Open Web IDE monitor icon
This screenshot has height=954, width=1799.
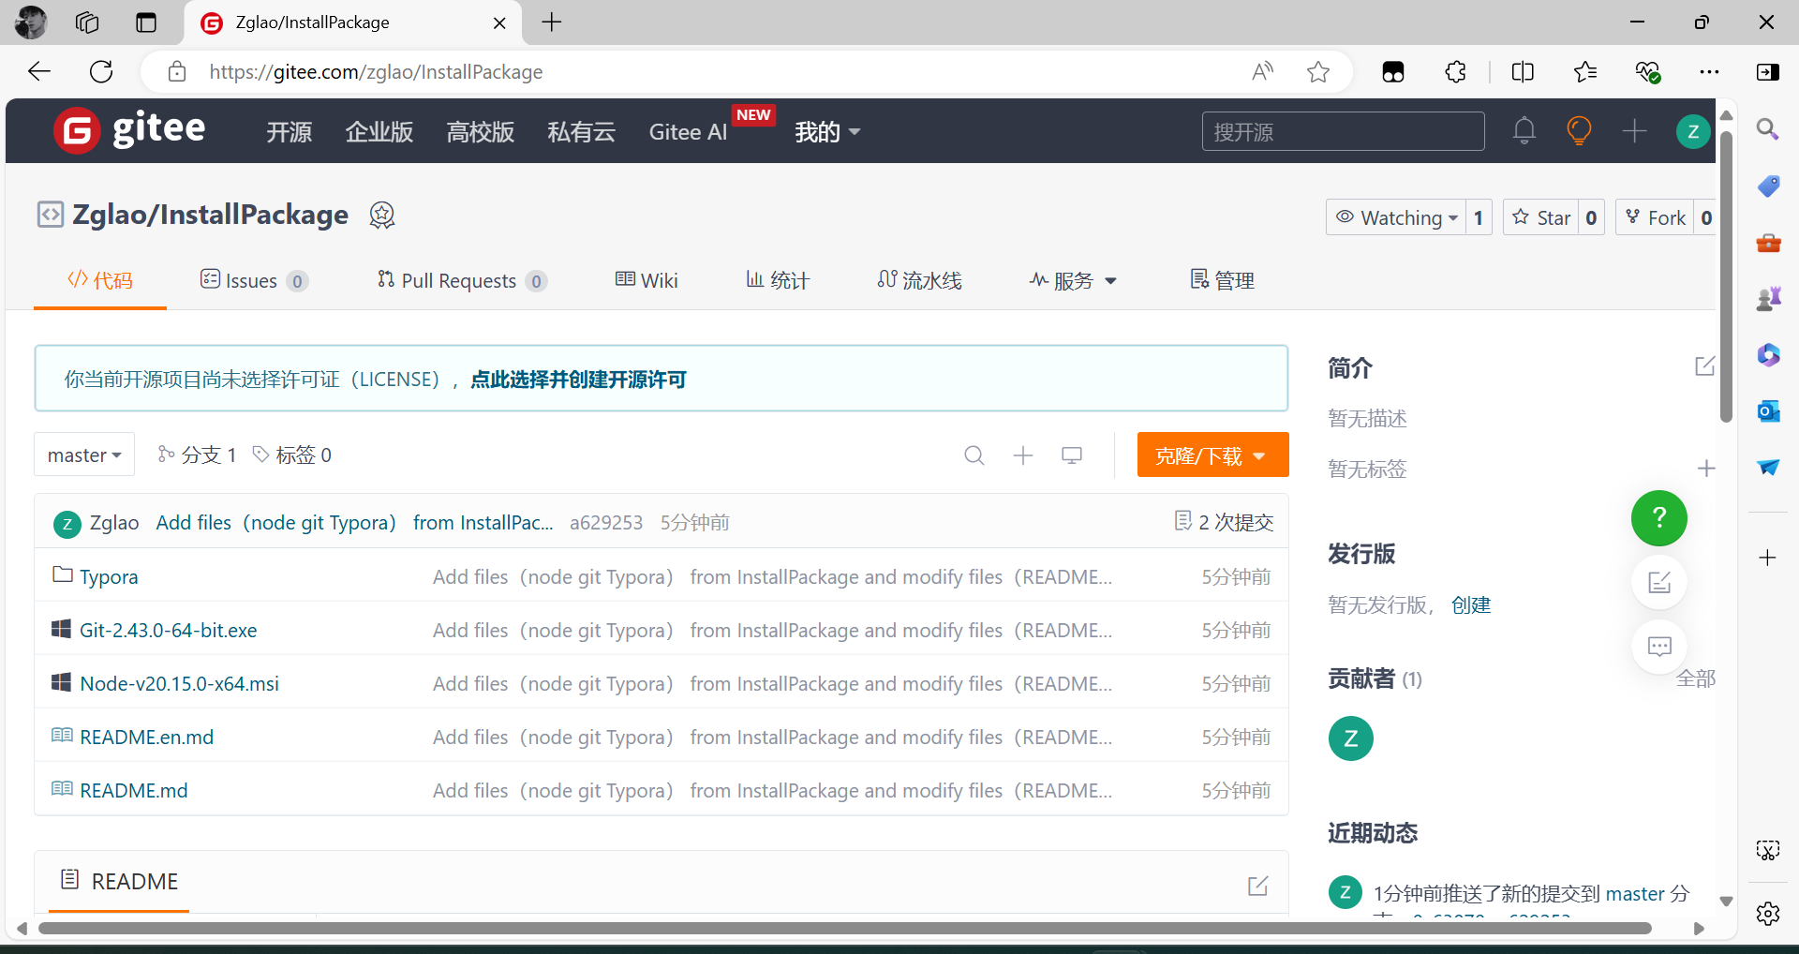[x=1072, y=455]
